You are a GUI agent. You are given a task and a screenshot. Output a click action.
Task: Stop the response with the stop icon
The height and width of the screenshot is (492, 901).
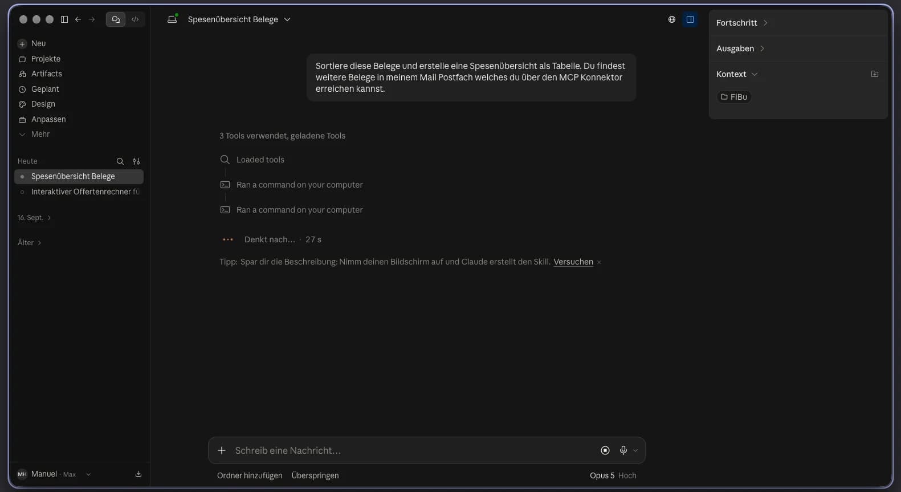pyautogui.click(x=605, y=450)
